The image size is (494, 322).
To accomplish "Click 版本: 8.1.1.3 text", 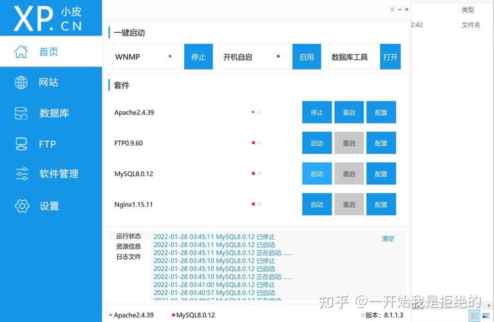I will (384, 315).
